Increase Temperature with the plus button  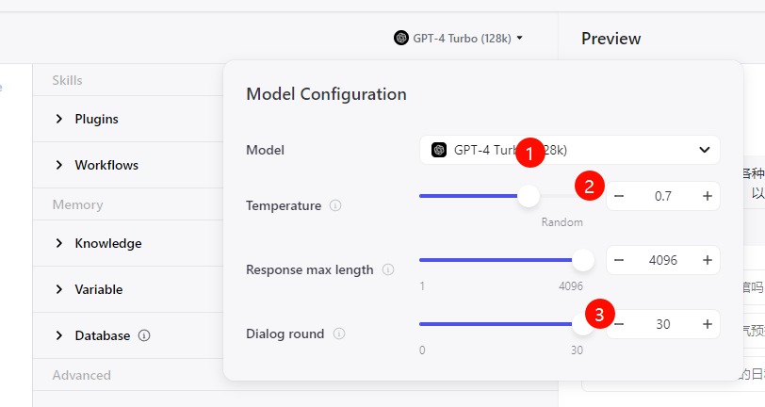coord(708,196)
